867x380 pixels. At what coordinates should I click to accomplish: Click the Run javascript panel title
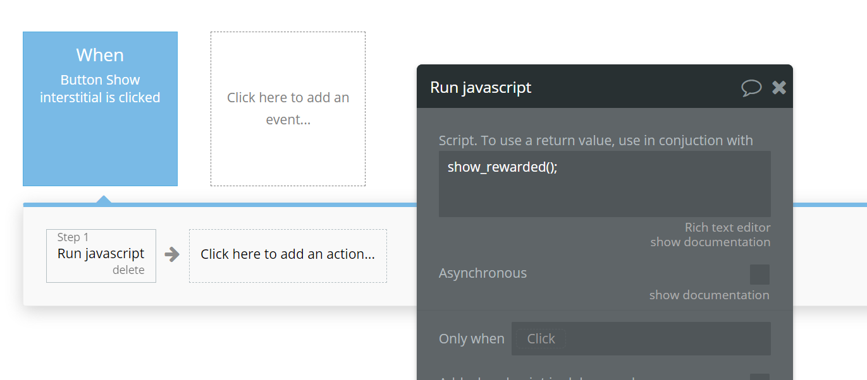coord(481,87)
